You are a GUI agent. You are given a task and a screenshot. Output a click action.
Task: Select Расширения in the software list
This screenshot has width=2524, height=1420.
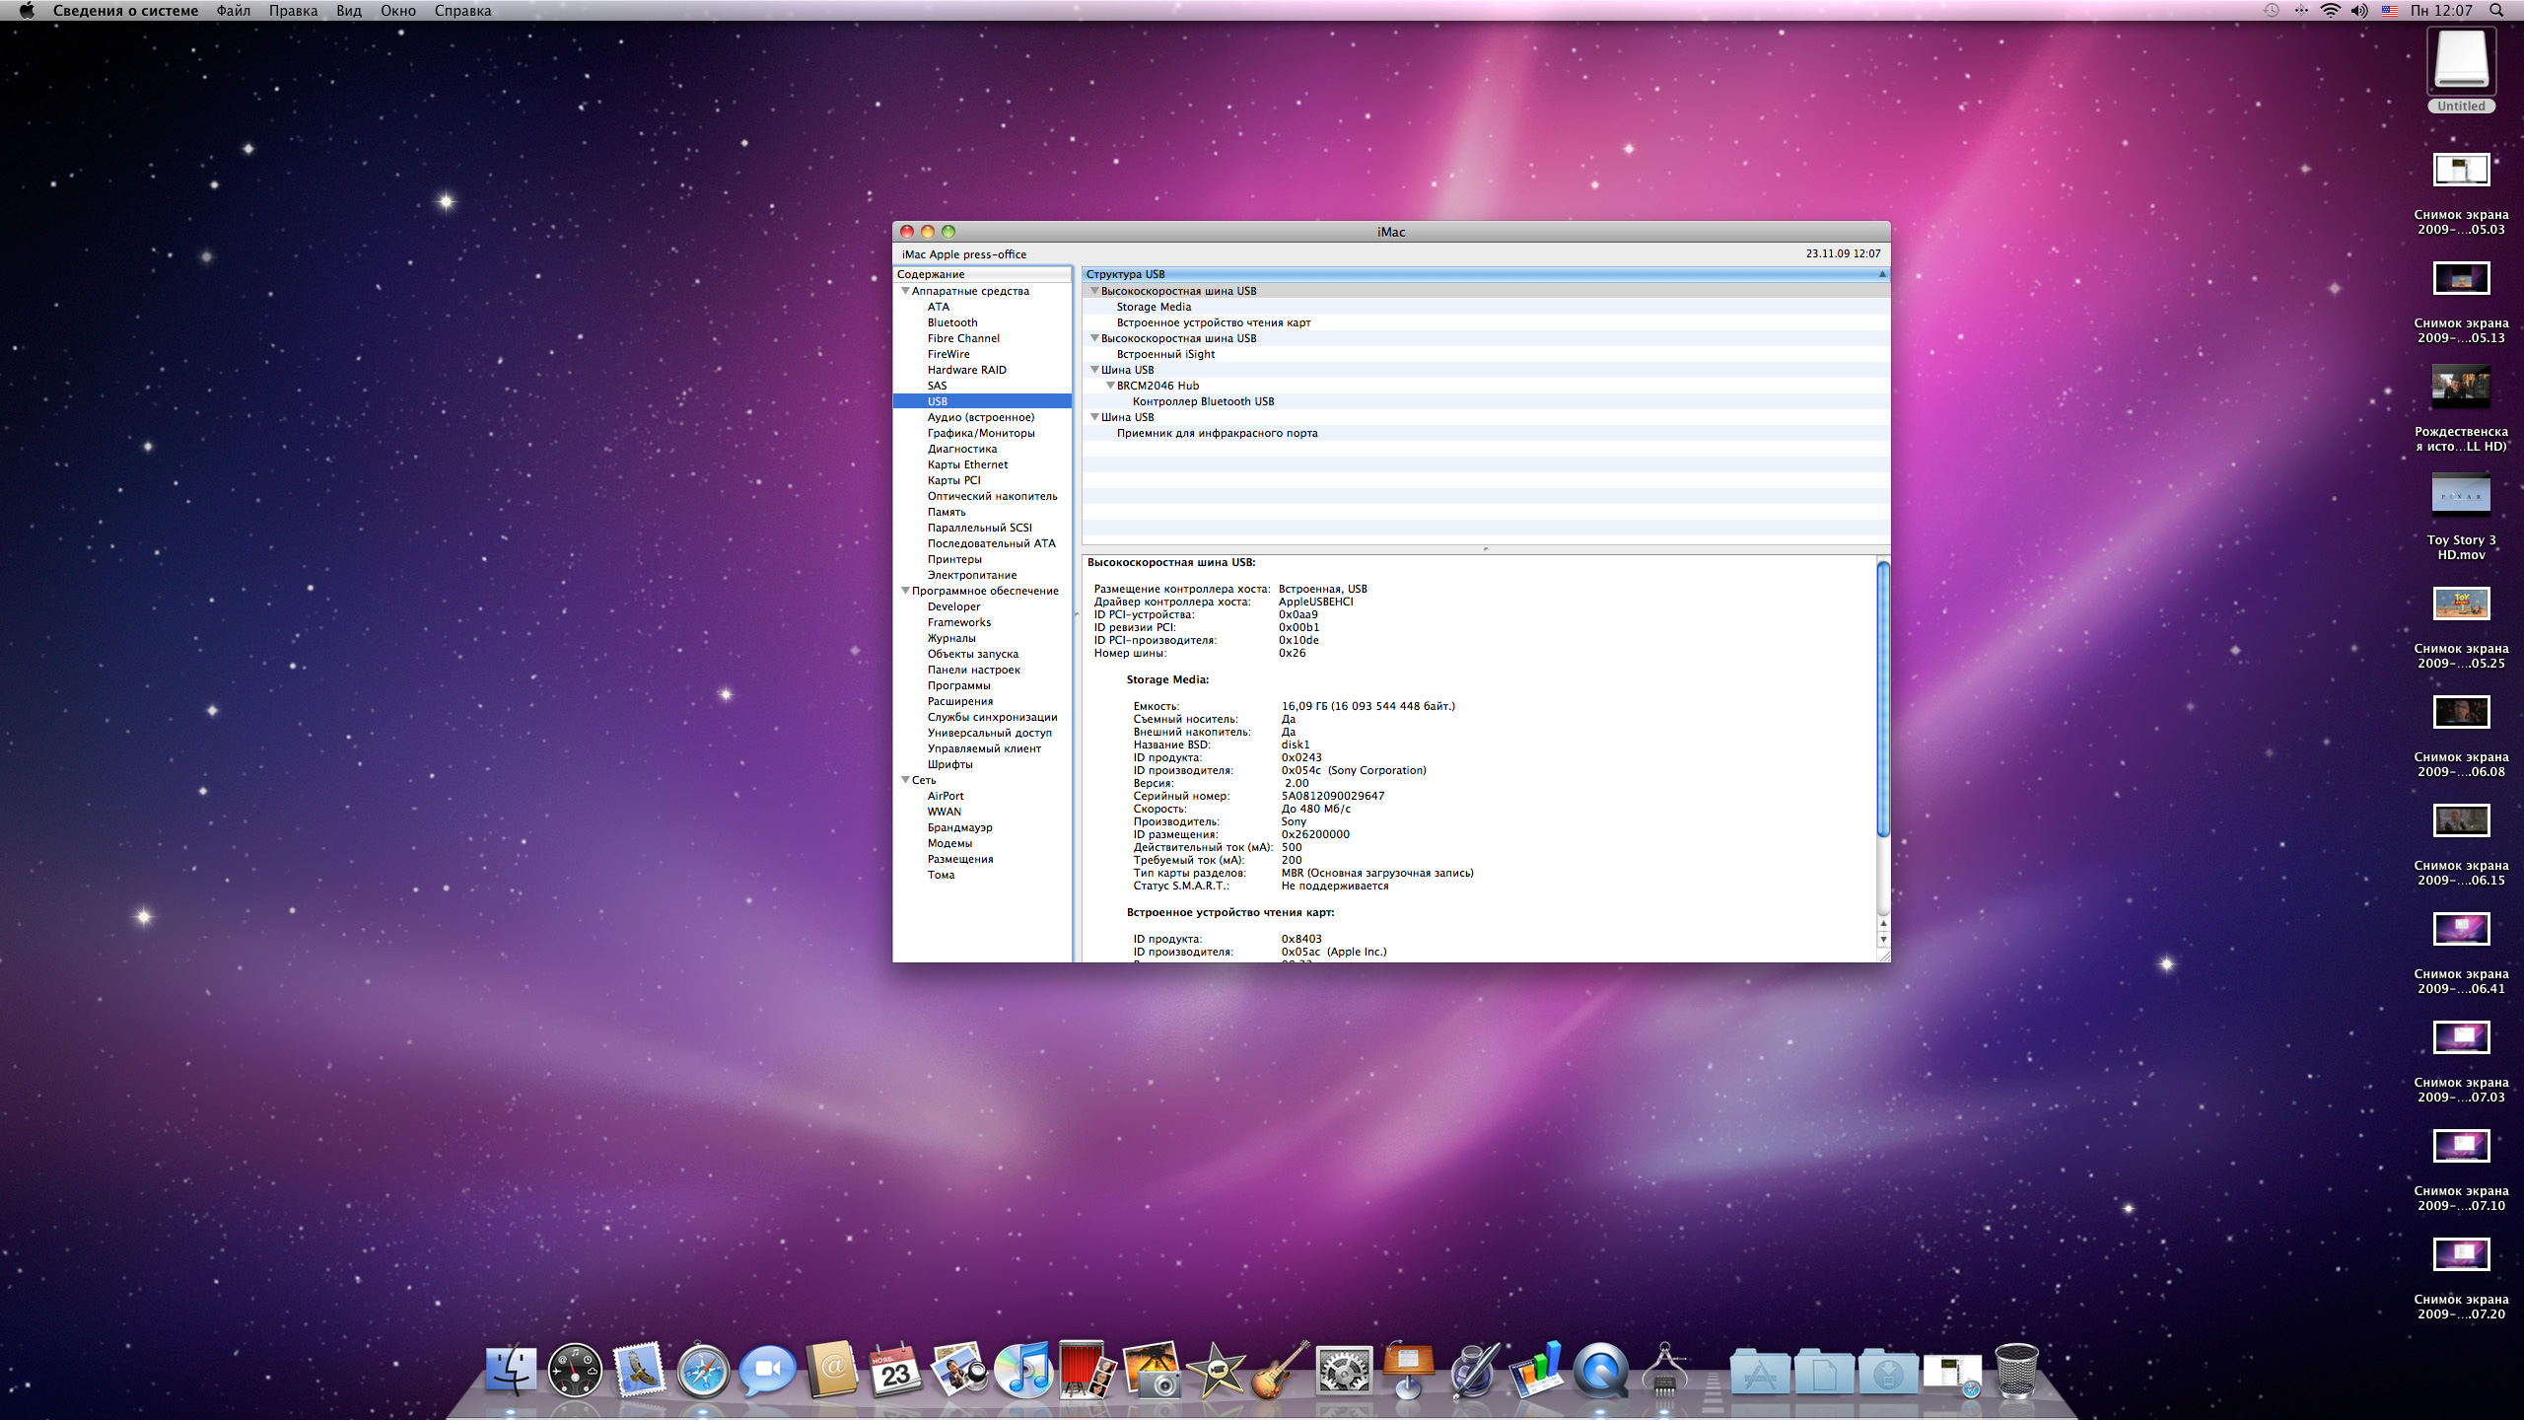pyautogui.click(x=960, y=701)
